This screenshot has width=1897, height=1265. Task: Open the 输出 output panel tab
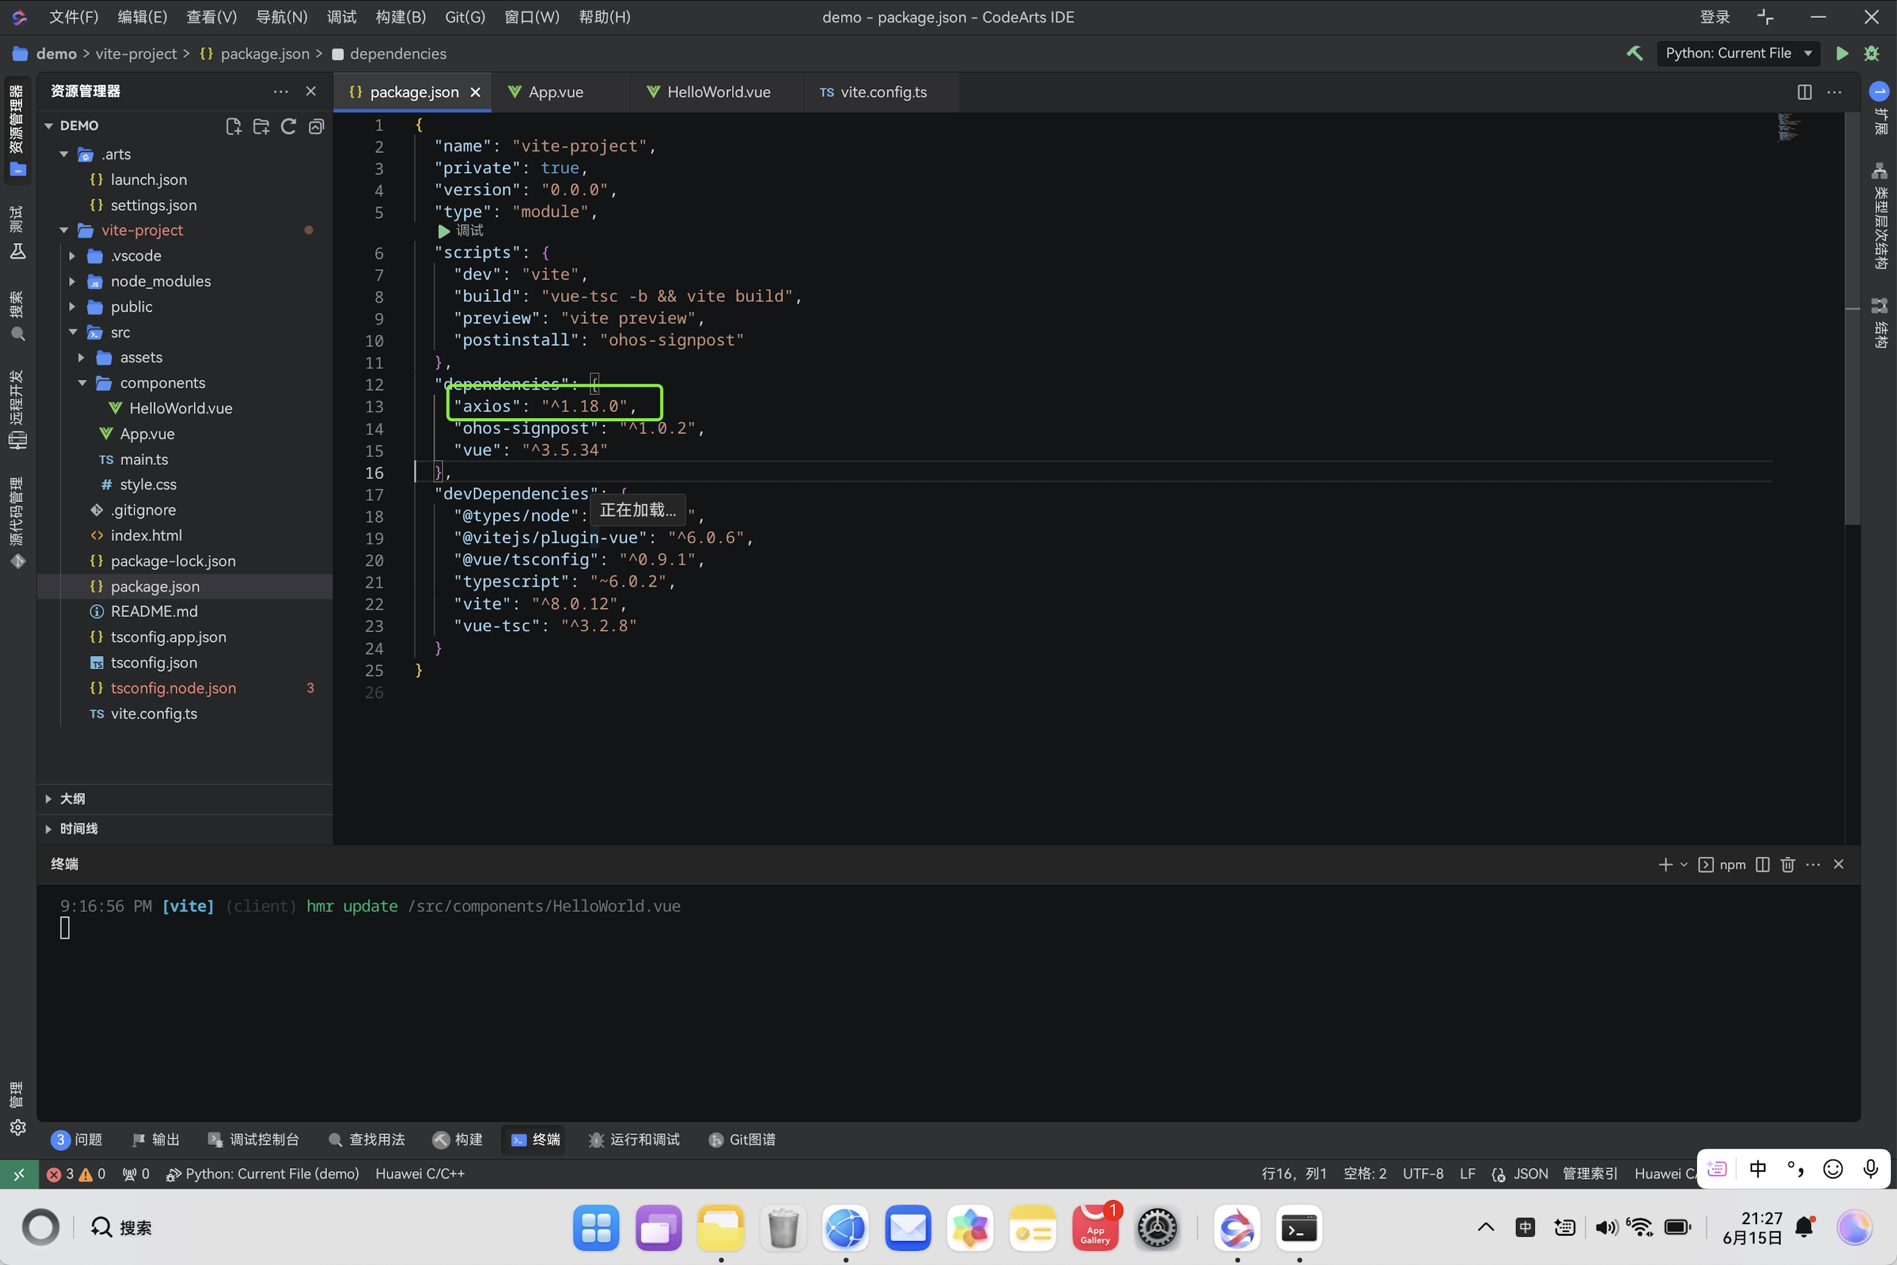[156, 1139]
